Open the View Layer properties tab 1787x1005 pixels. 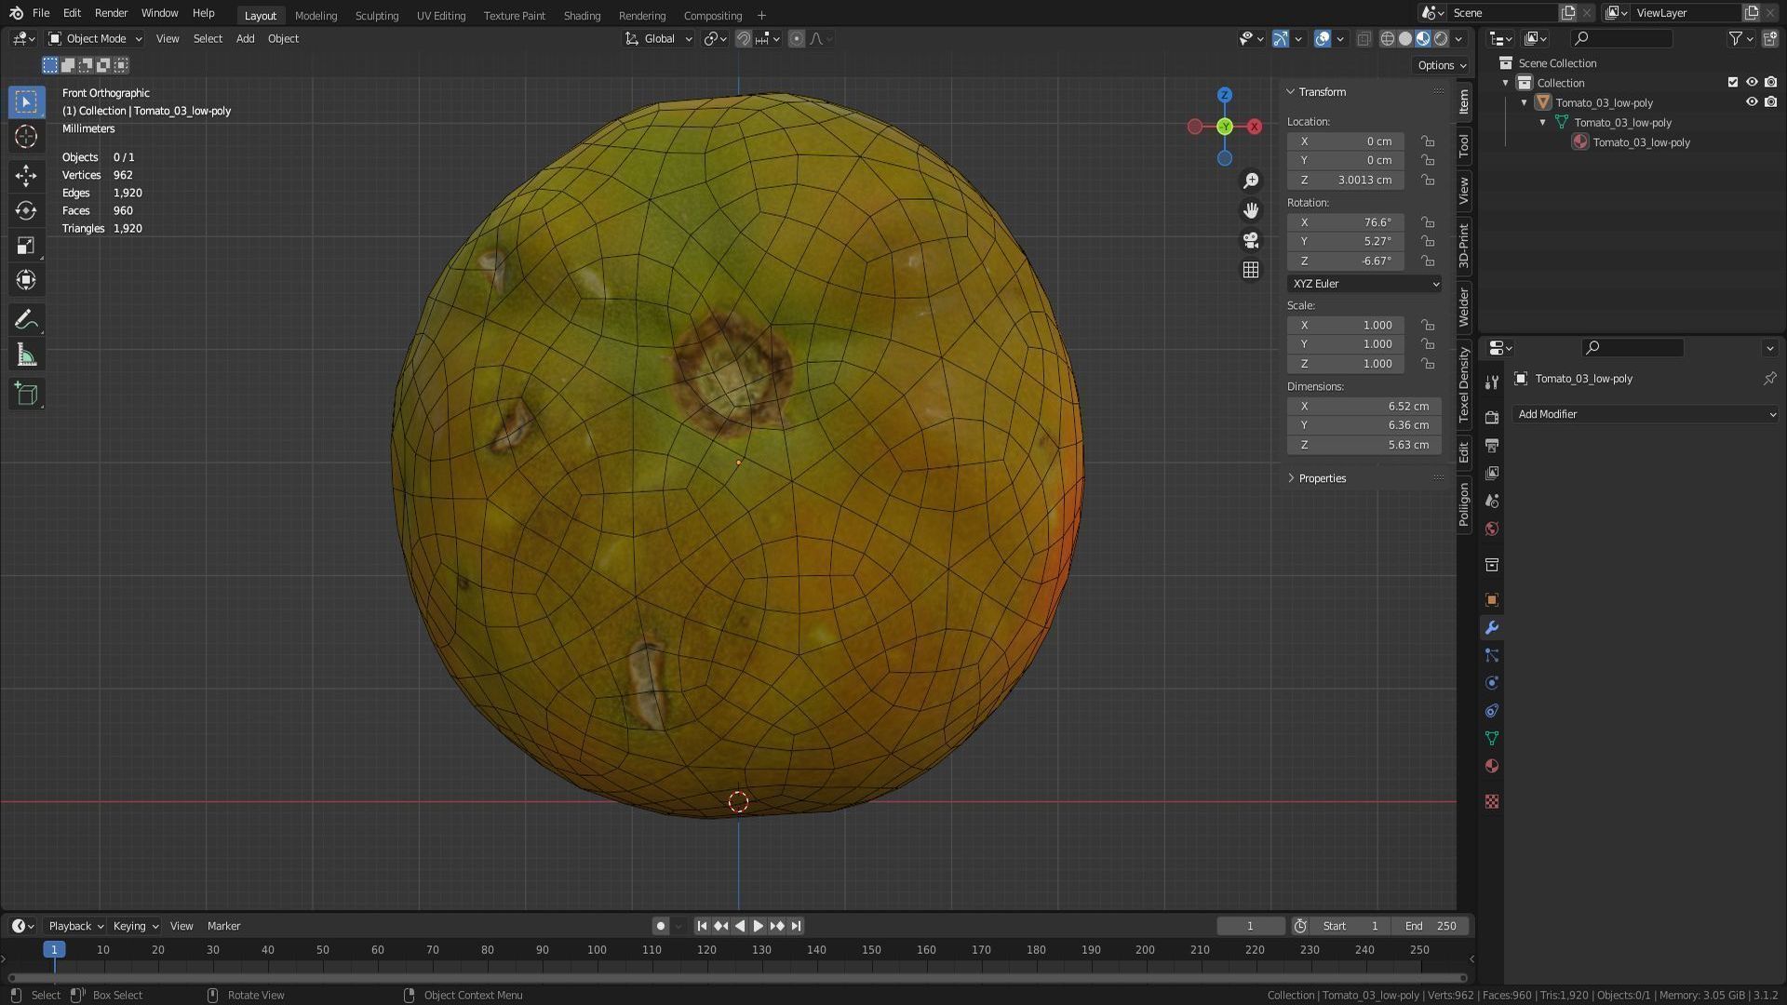[x=1492, y=473]
